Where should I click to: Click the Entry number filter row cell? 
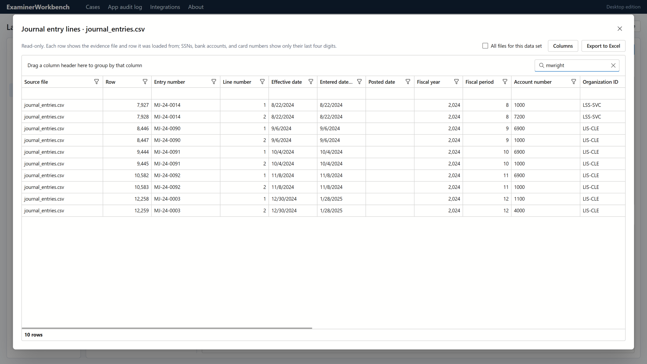186,94
